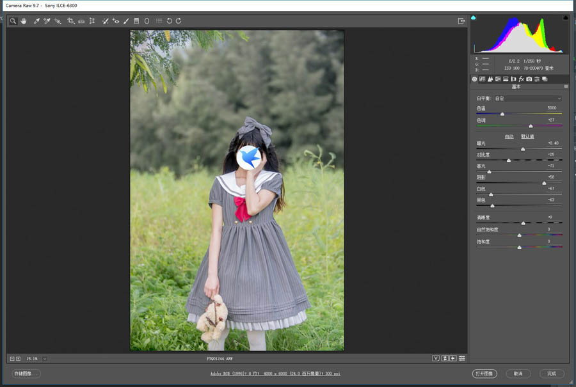Image resolution: width=576 pixels, height=387 pixels.
Task: Open the Lens Corrections panel
Action: coord(513,79)
